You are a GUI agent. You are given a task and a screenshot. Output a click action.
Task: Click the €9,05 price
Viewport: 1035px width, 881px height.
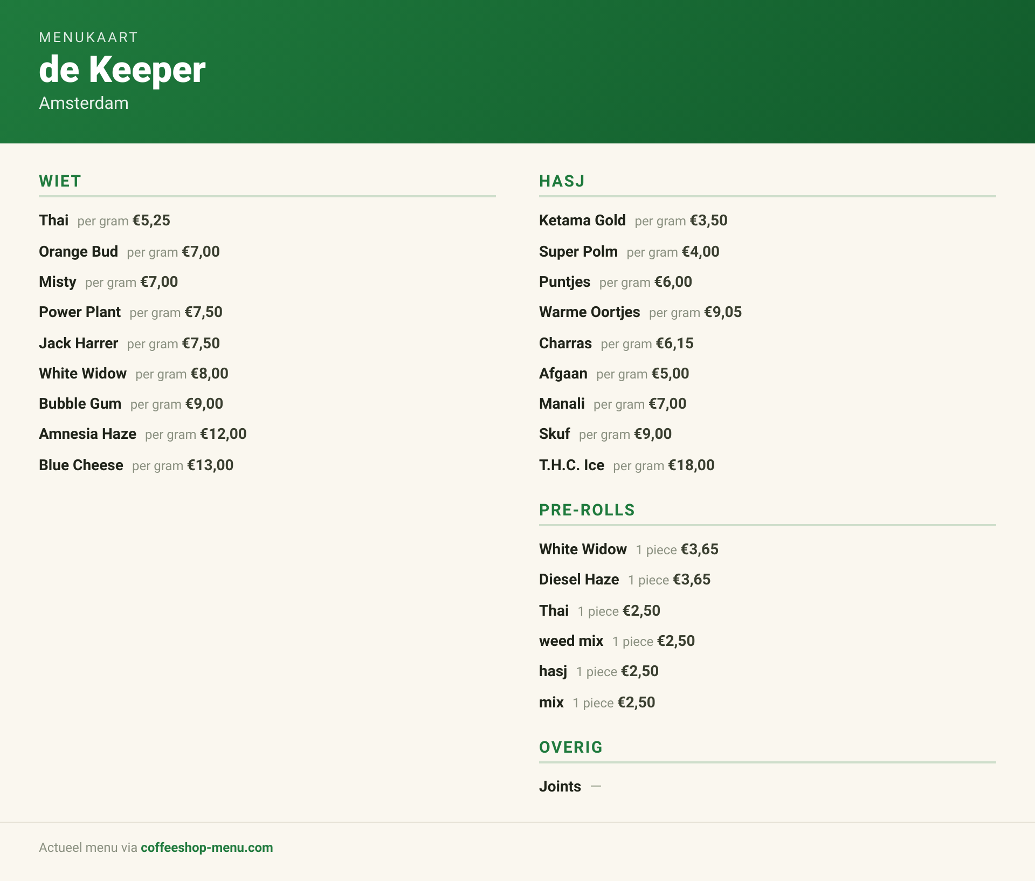click(723, 312)
